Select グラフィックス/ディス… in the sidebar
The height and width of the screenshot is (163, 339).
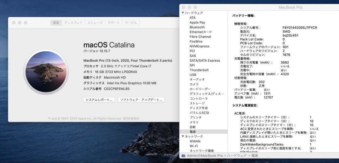[207, 94]
